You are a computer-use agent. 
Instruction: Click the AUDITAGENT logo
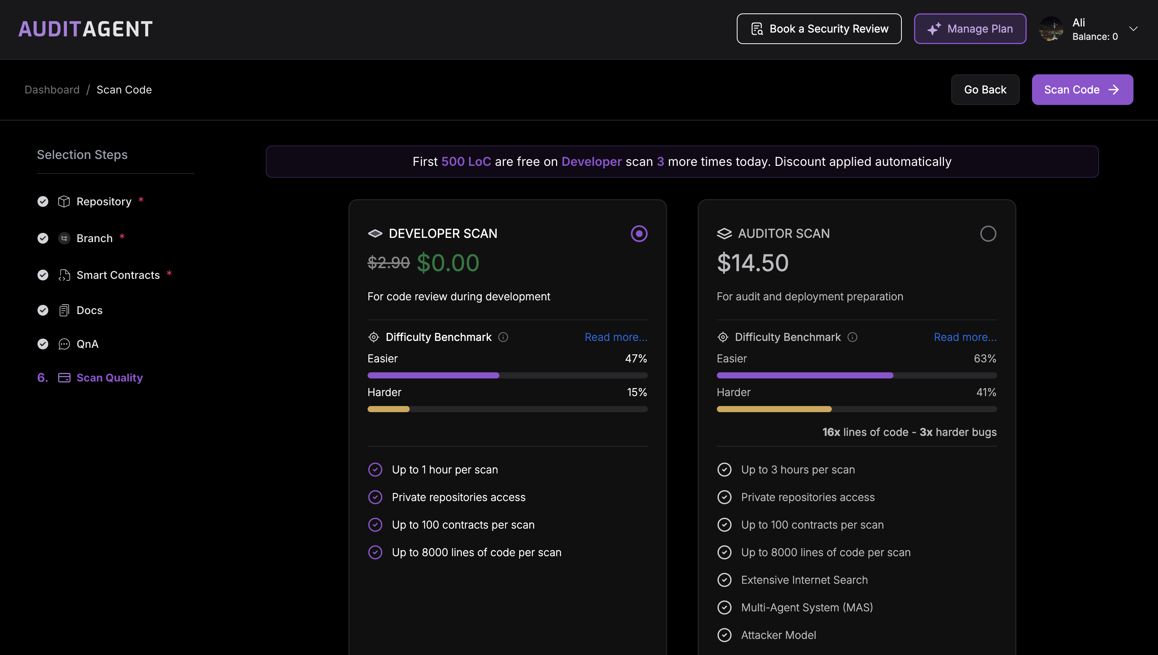point(85,29)
